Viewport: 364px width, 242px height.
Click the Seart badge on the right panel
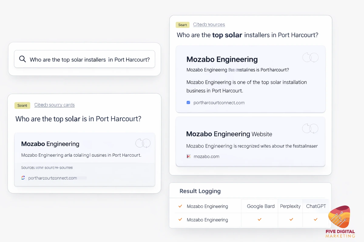click(x=182, y=25)
